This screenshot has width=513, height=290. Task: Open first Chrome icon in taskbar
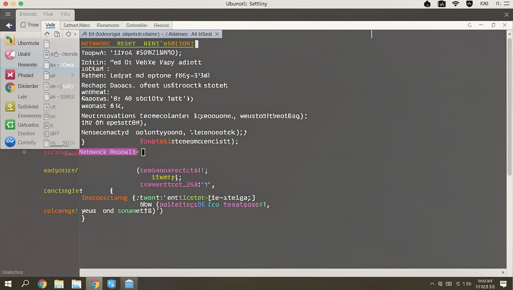pos(42,284)
